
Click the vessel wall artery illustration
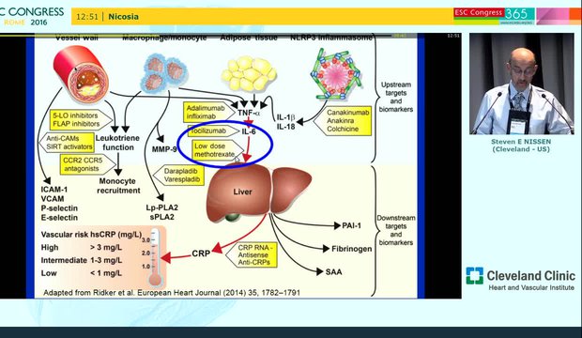point(81,74)
